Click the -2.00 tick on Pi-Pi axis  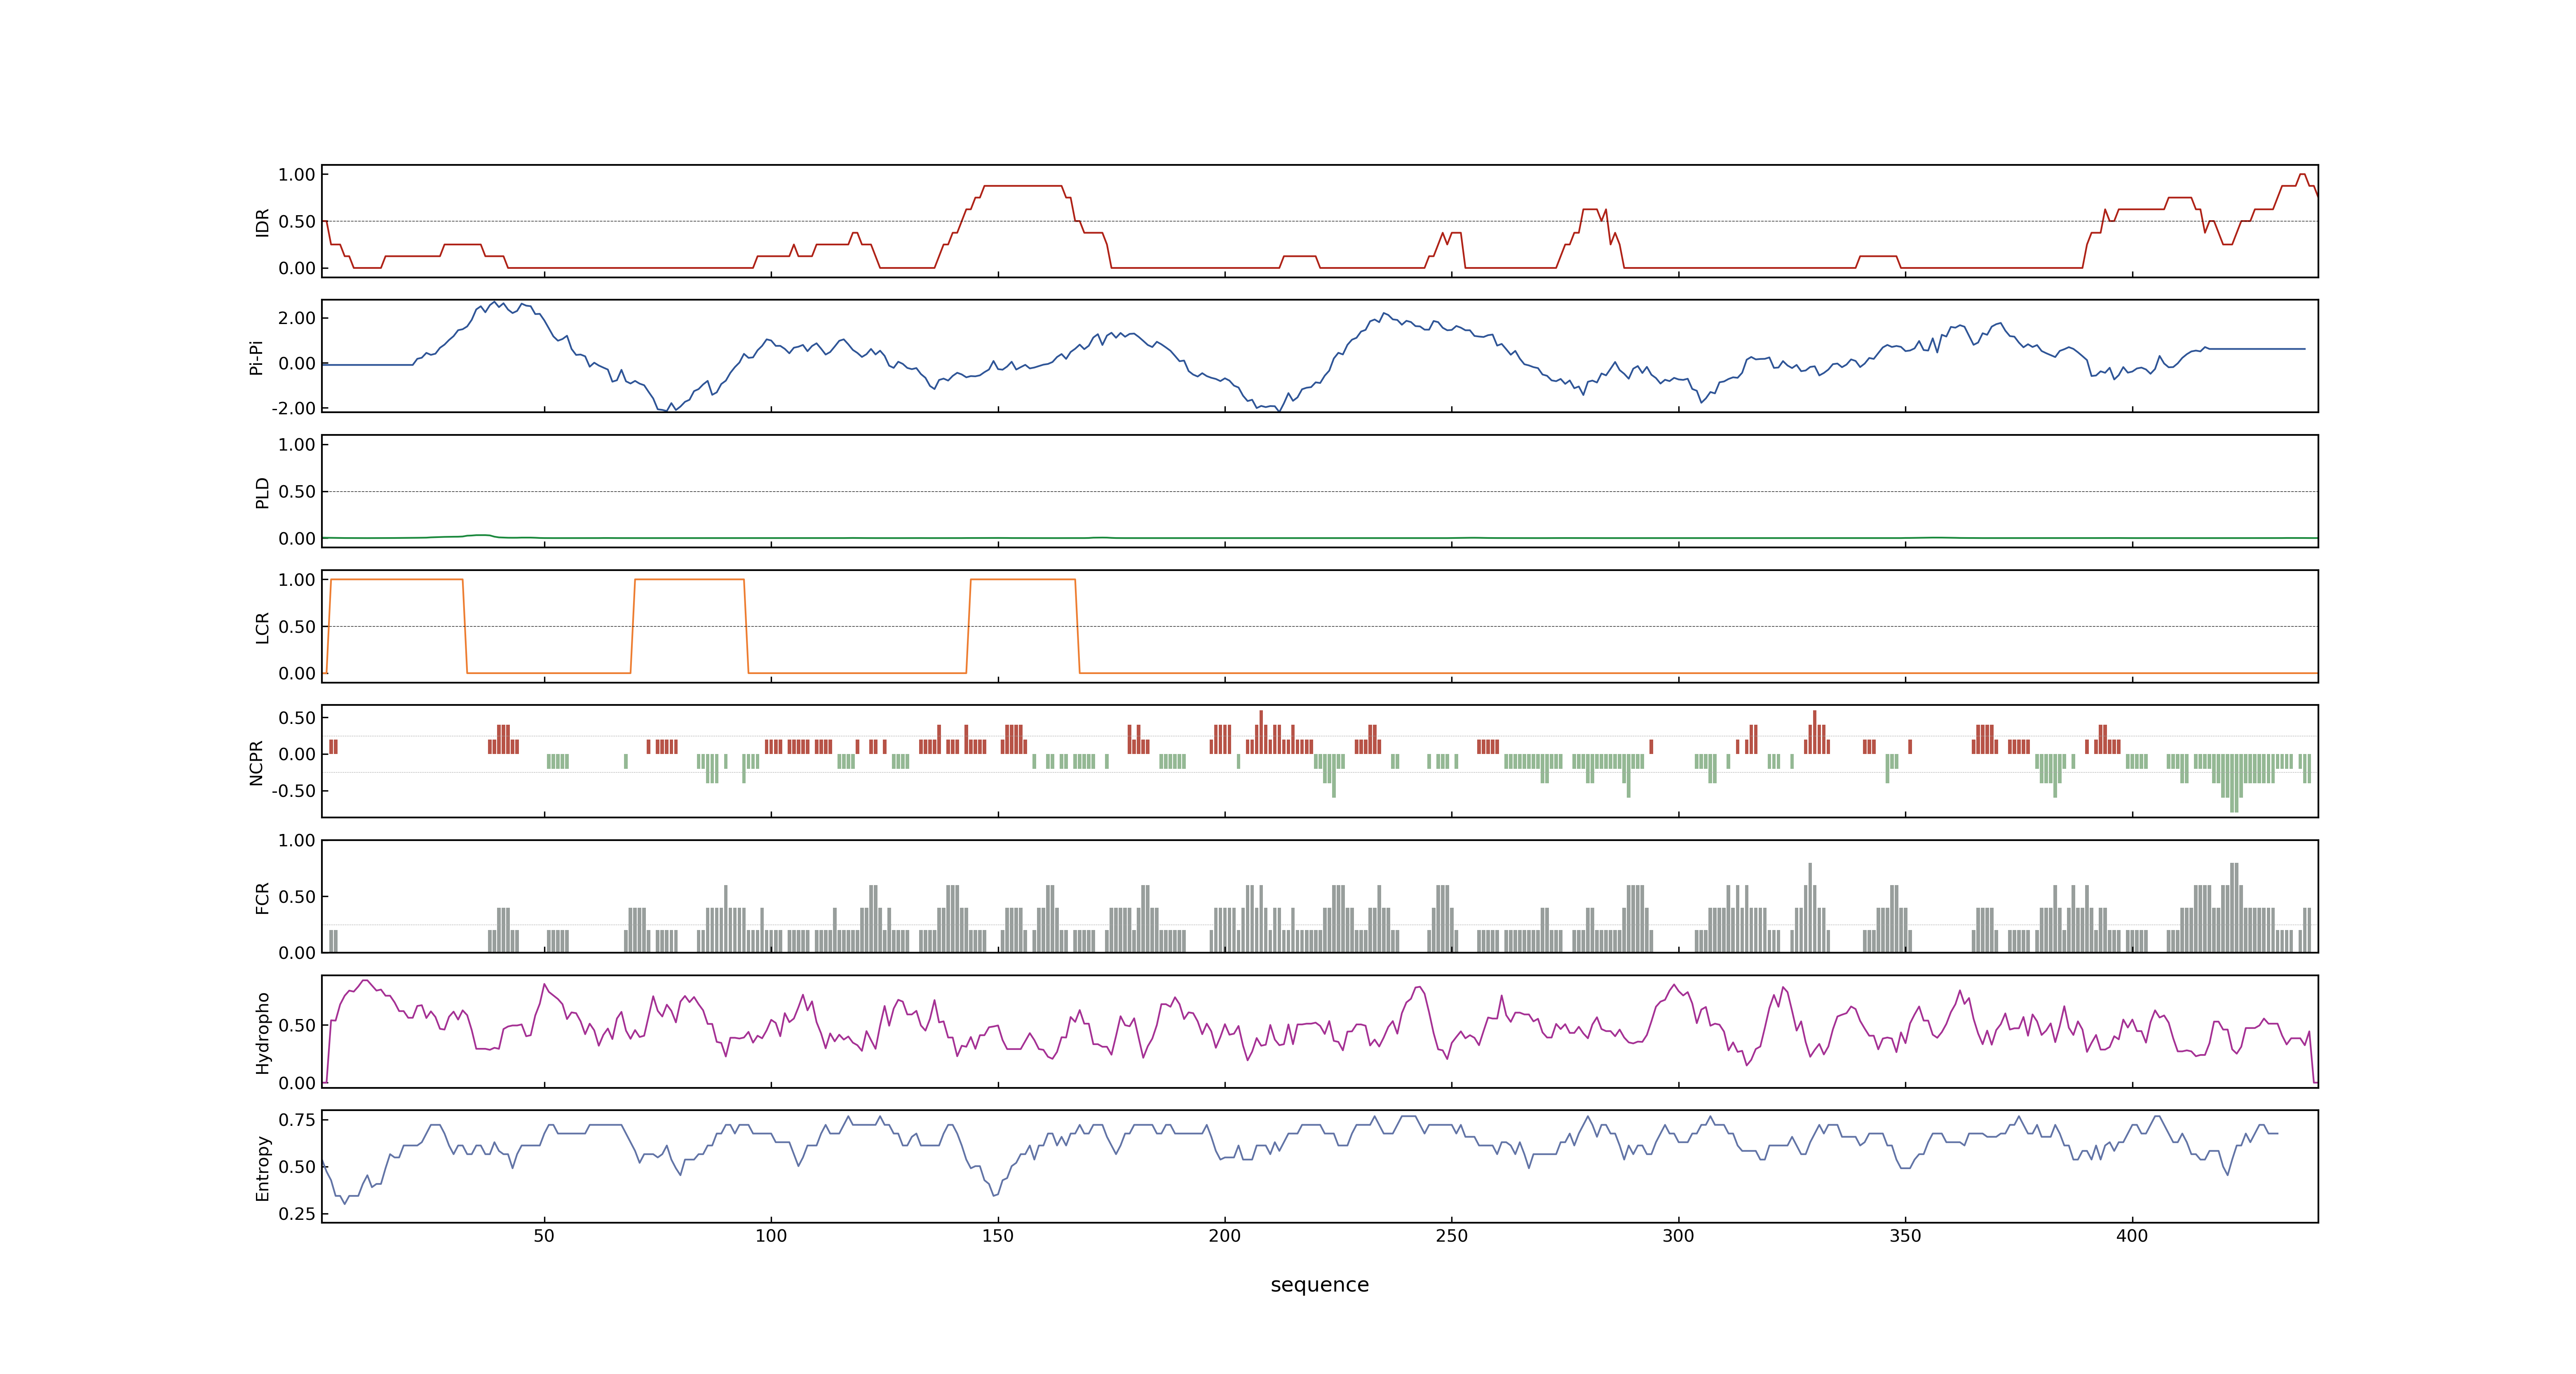[293, 408]
